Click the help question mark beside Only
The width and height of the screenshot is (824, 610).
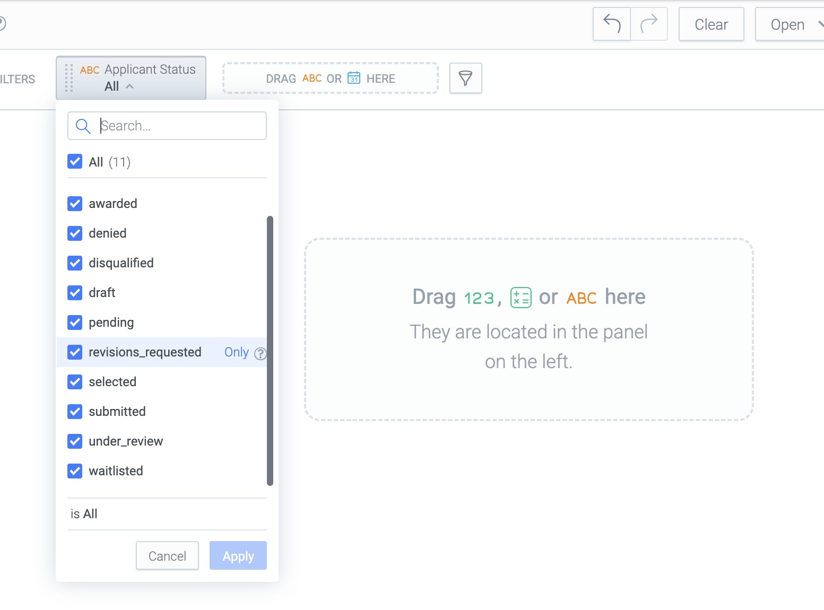click(x=260, y=353)
